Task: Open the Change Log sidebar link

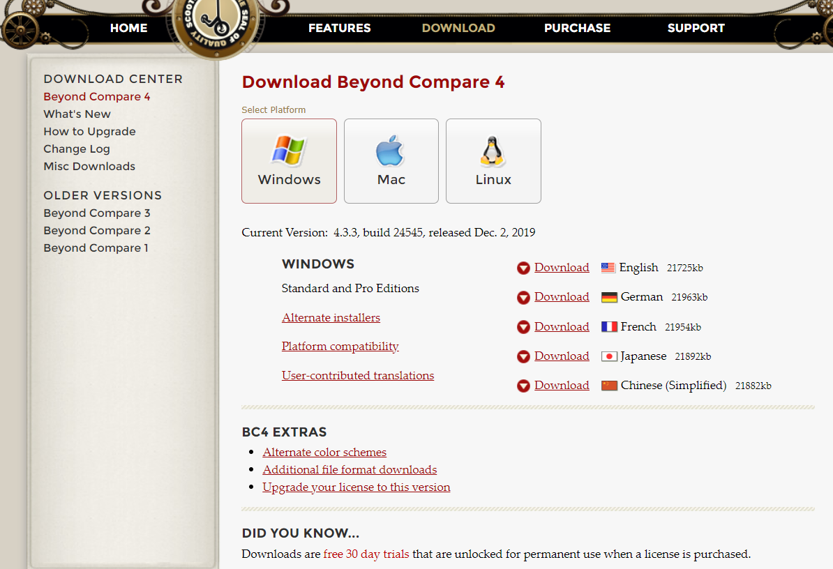Action: [77, 149]
